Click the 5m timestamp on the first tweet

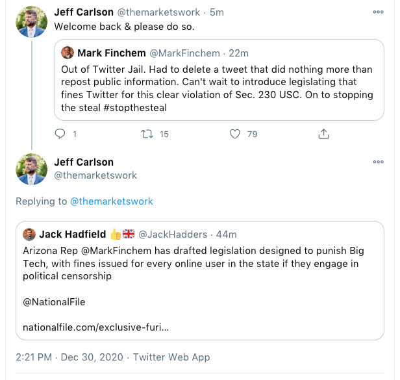218,13
